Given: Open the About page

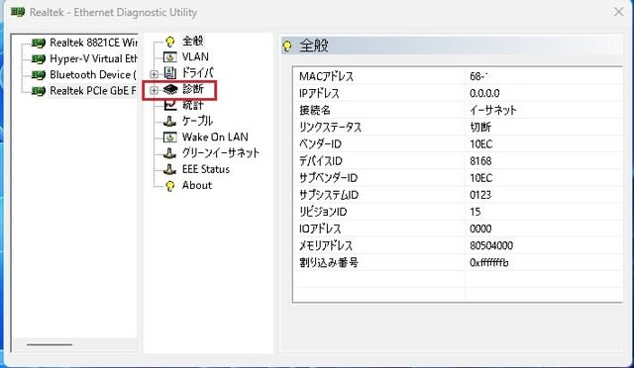Looking at the screenshot, I should point(197,185).
